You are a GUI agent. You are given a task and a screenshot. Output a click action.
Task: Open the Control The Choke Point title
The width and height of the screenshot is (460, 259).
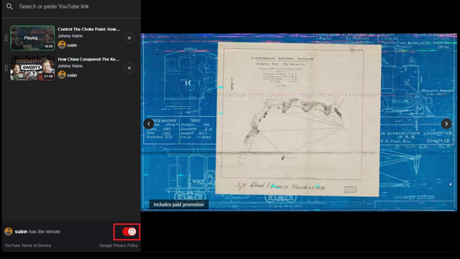point(88,29)
